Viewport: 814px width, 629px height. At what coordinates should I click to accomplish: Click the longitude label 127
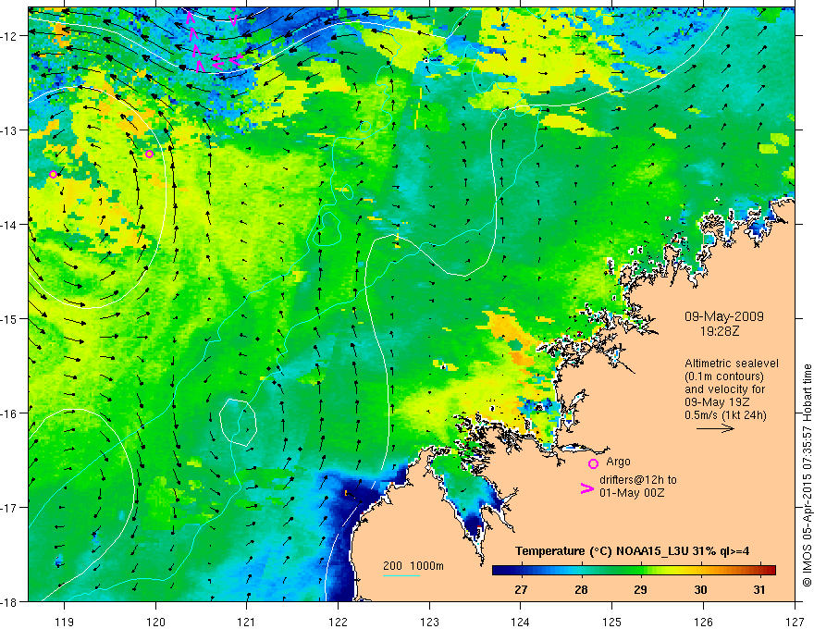[795, 622]
